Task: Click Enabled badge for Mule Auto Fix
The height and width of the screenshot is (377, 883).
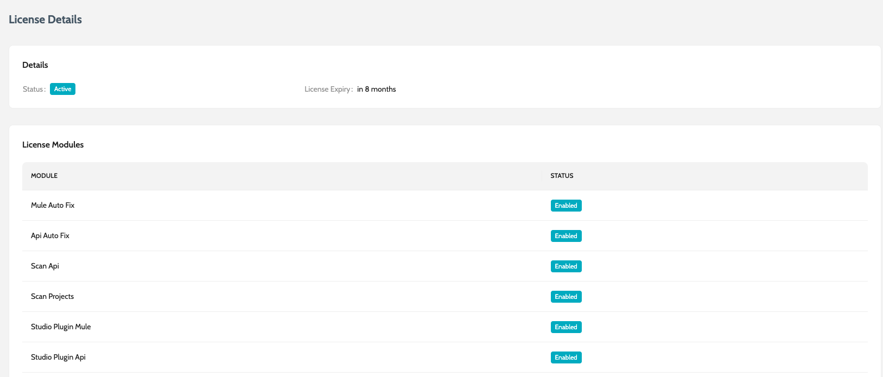Action: [x=566, y=206]
